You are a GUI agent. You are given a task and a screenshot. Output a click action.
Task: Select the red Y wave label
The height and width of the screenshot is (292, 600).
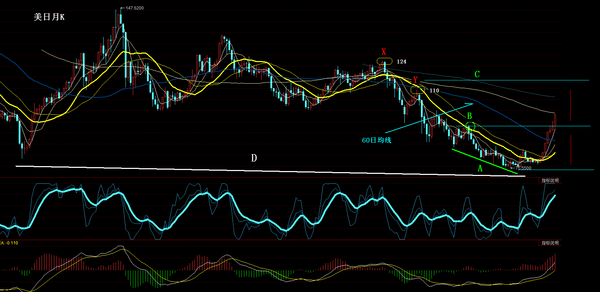415,80
